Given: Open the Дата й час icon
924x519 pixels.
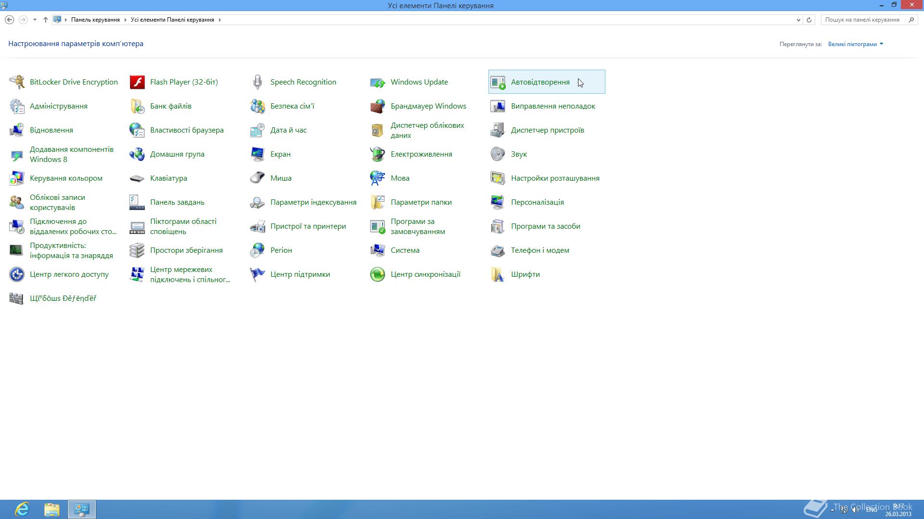Looking at the screenshot, I should 257,130.
